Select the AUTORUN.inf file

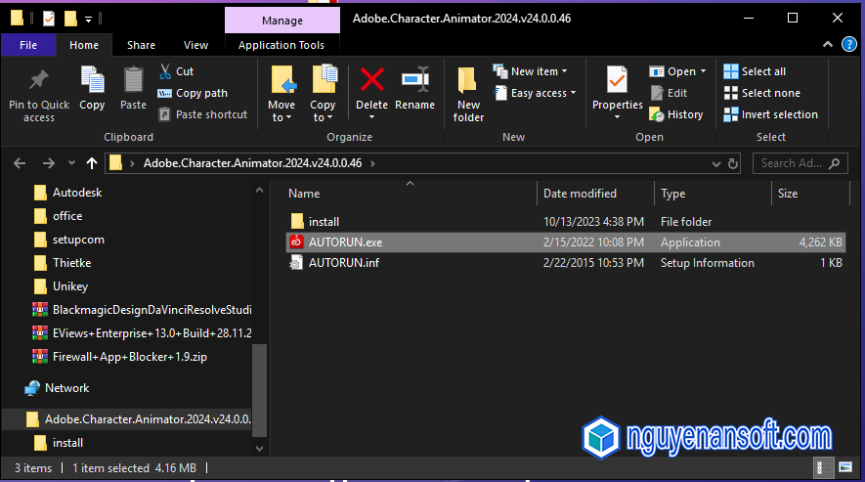[566, 263]
